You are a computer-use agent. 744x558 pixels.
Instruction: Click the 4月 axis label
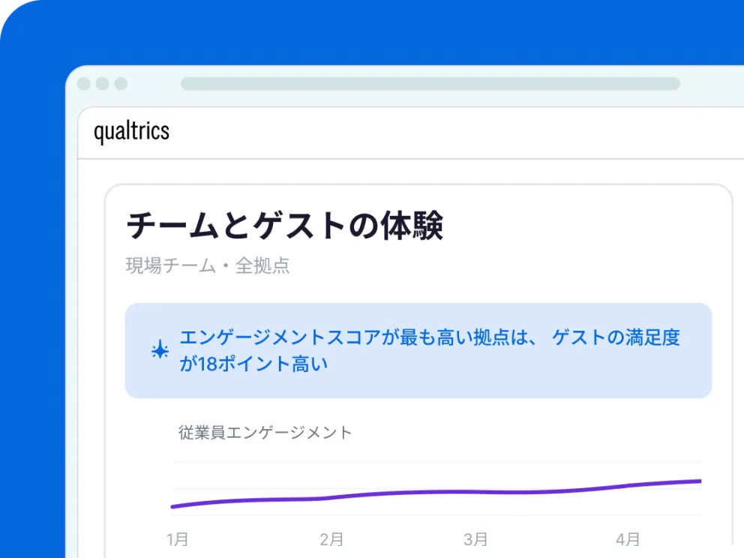point(628,539)
